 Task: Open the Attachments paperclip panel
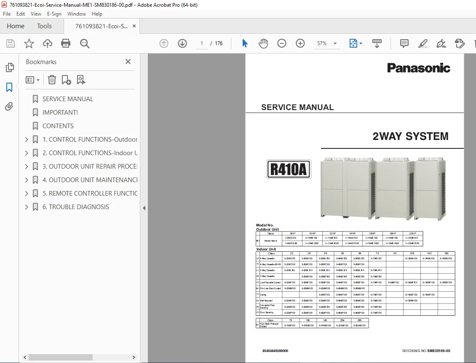pyautogui.click(x=9, y=107)
